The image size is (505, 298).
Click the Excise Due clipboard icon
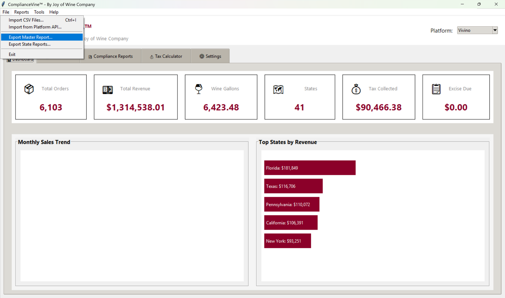click(436, 89)
